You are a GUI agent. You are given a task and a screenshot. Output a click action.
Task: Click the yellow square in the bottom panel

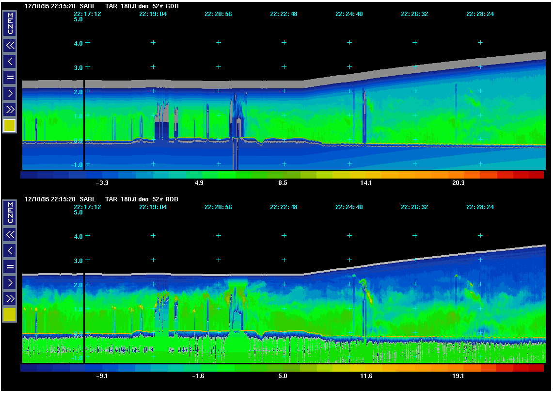click(10, 315)
